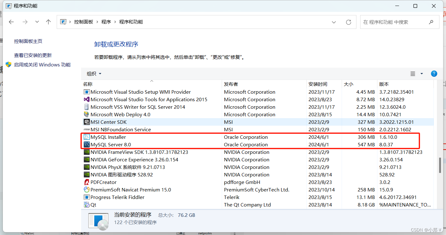Click publisher pdfforge GmbH
This screenshot has width=446, height=235.
point(242,182)
